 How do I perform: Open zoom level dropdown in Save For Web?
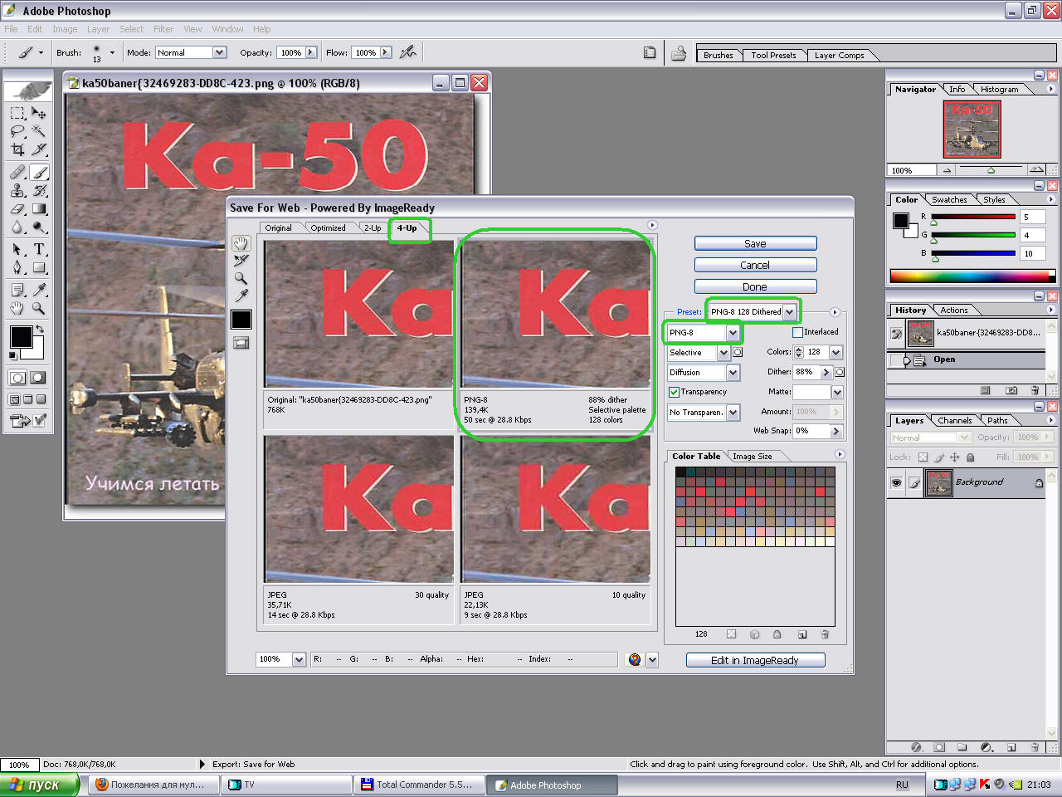300,659
